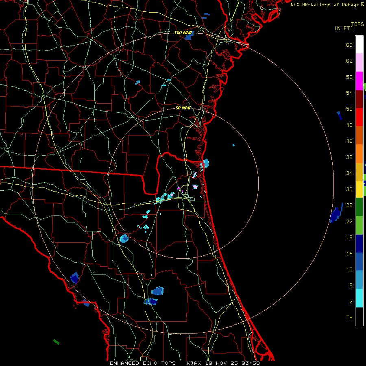Click the '38' legend value

(349, 157)
